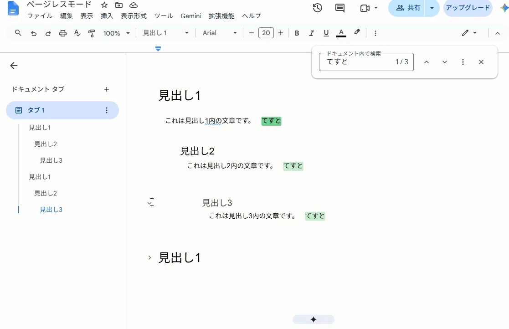Open Gemini sparkle icon at top right
509x329 pixels.
tap(504, 8)
